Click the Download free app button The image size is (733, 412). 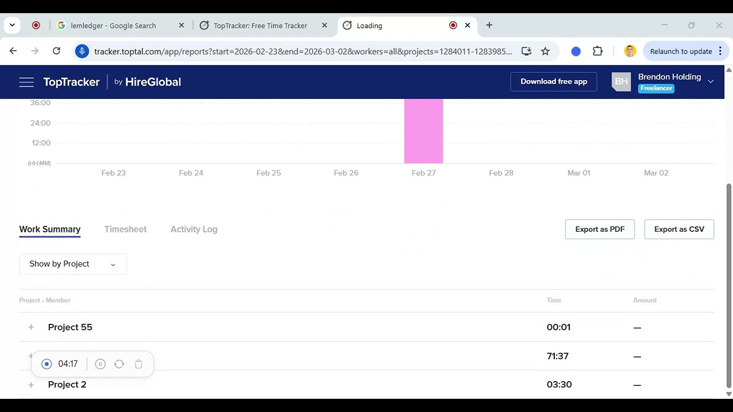554,81
